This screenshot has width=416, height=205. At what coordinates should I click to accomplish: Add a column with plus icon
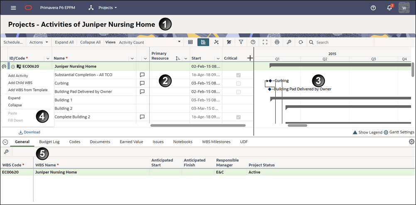pyautogui.click(x=250, y=58)
